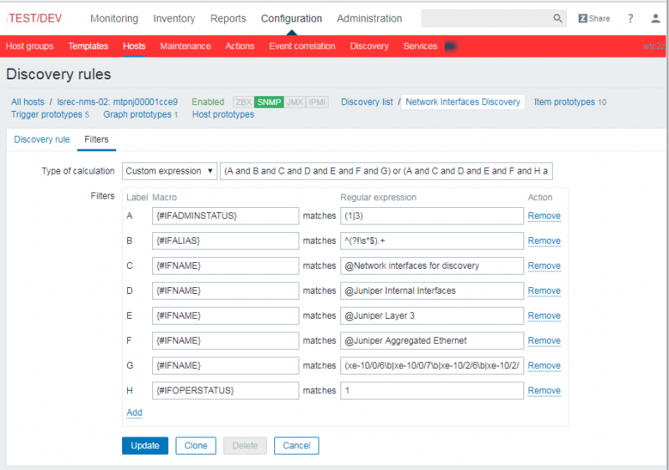Click Add to create new filter
Viewport: 669px width, 470px height.
point(134,412)
